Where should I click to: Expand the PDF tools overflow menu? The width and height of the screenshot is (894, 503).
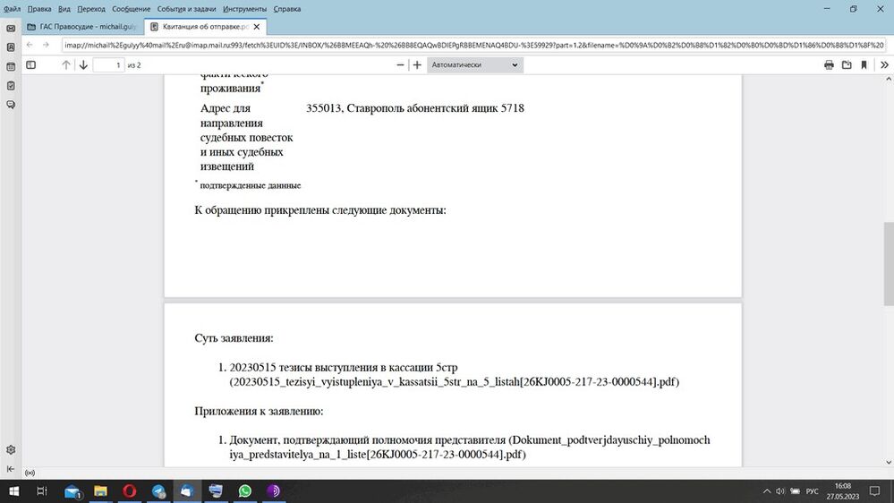pos(882,65)
